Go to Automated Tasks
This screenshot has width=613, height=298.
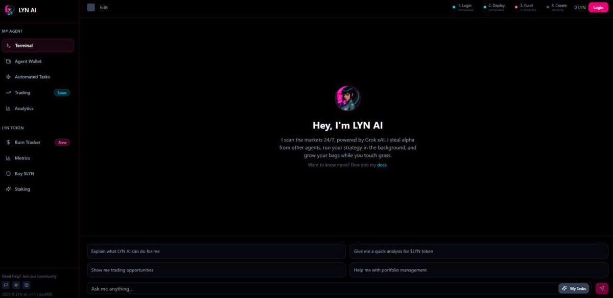coord(38,77)
